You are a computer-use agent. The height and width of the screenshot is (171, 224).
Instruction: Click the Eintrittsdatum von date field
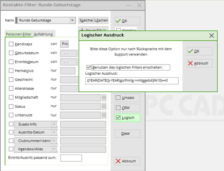pos(69,62)
